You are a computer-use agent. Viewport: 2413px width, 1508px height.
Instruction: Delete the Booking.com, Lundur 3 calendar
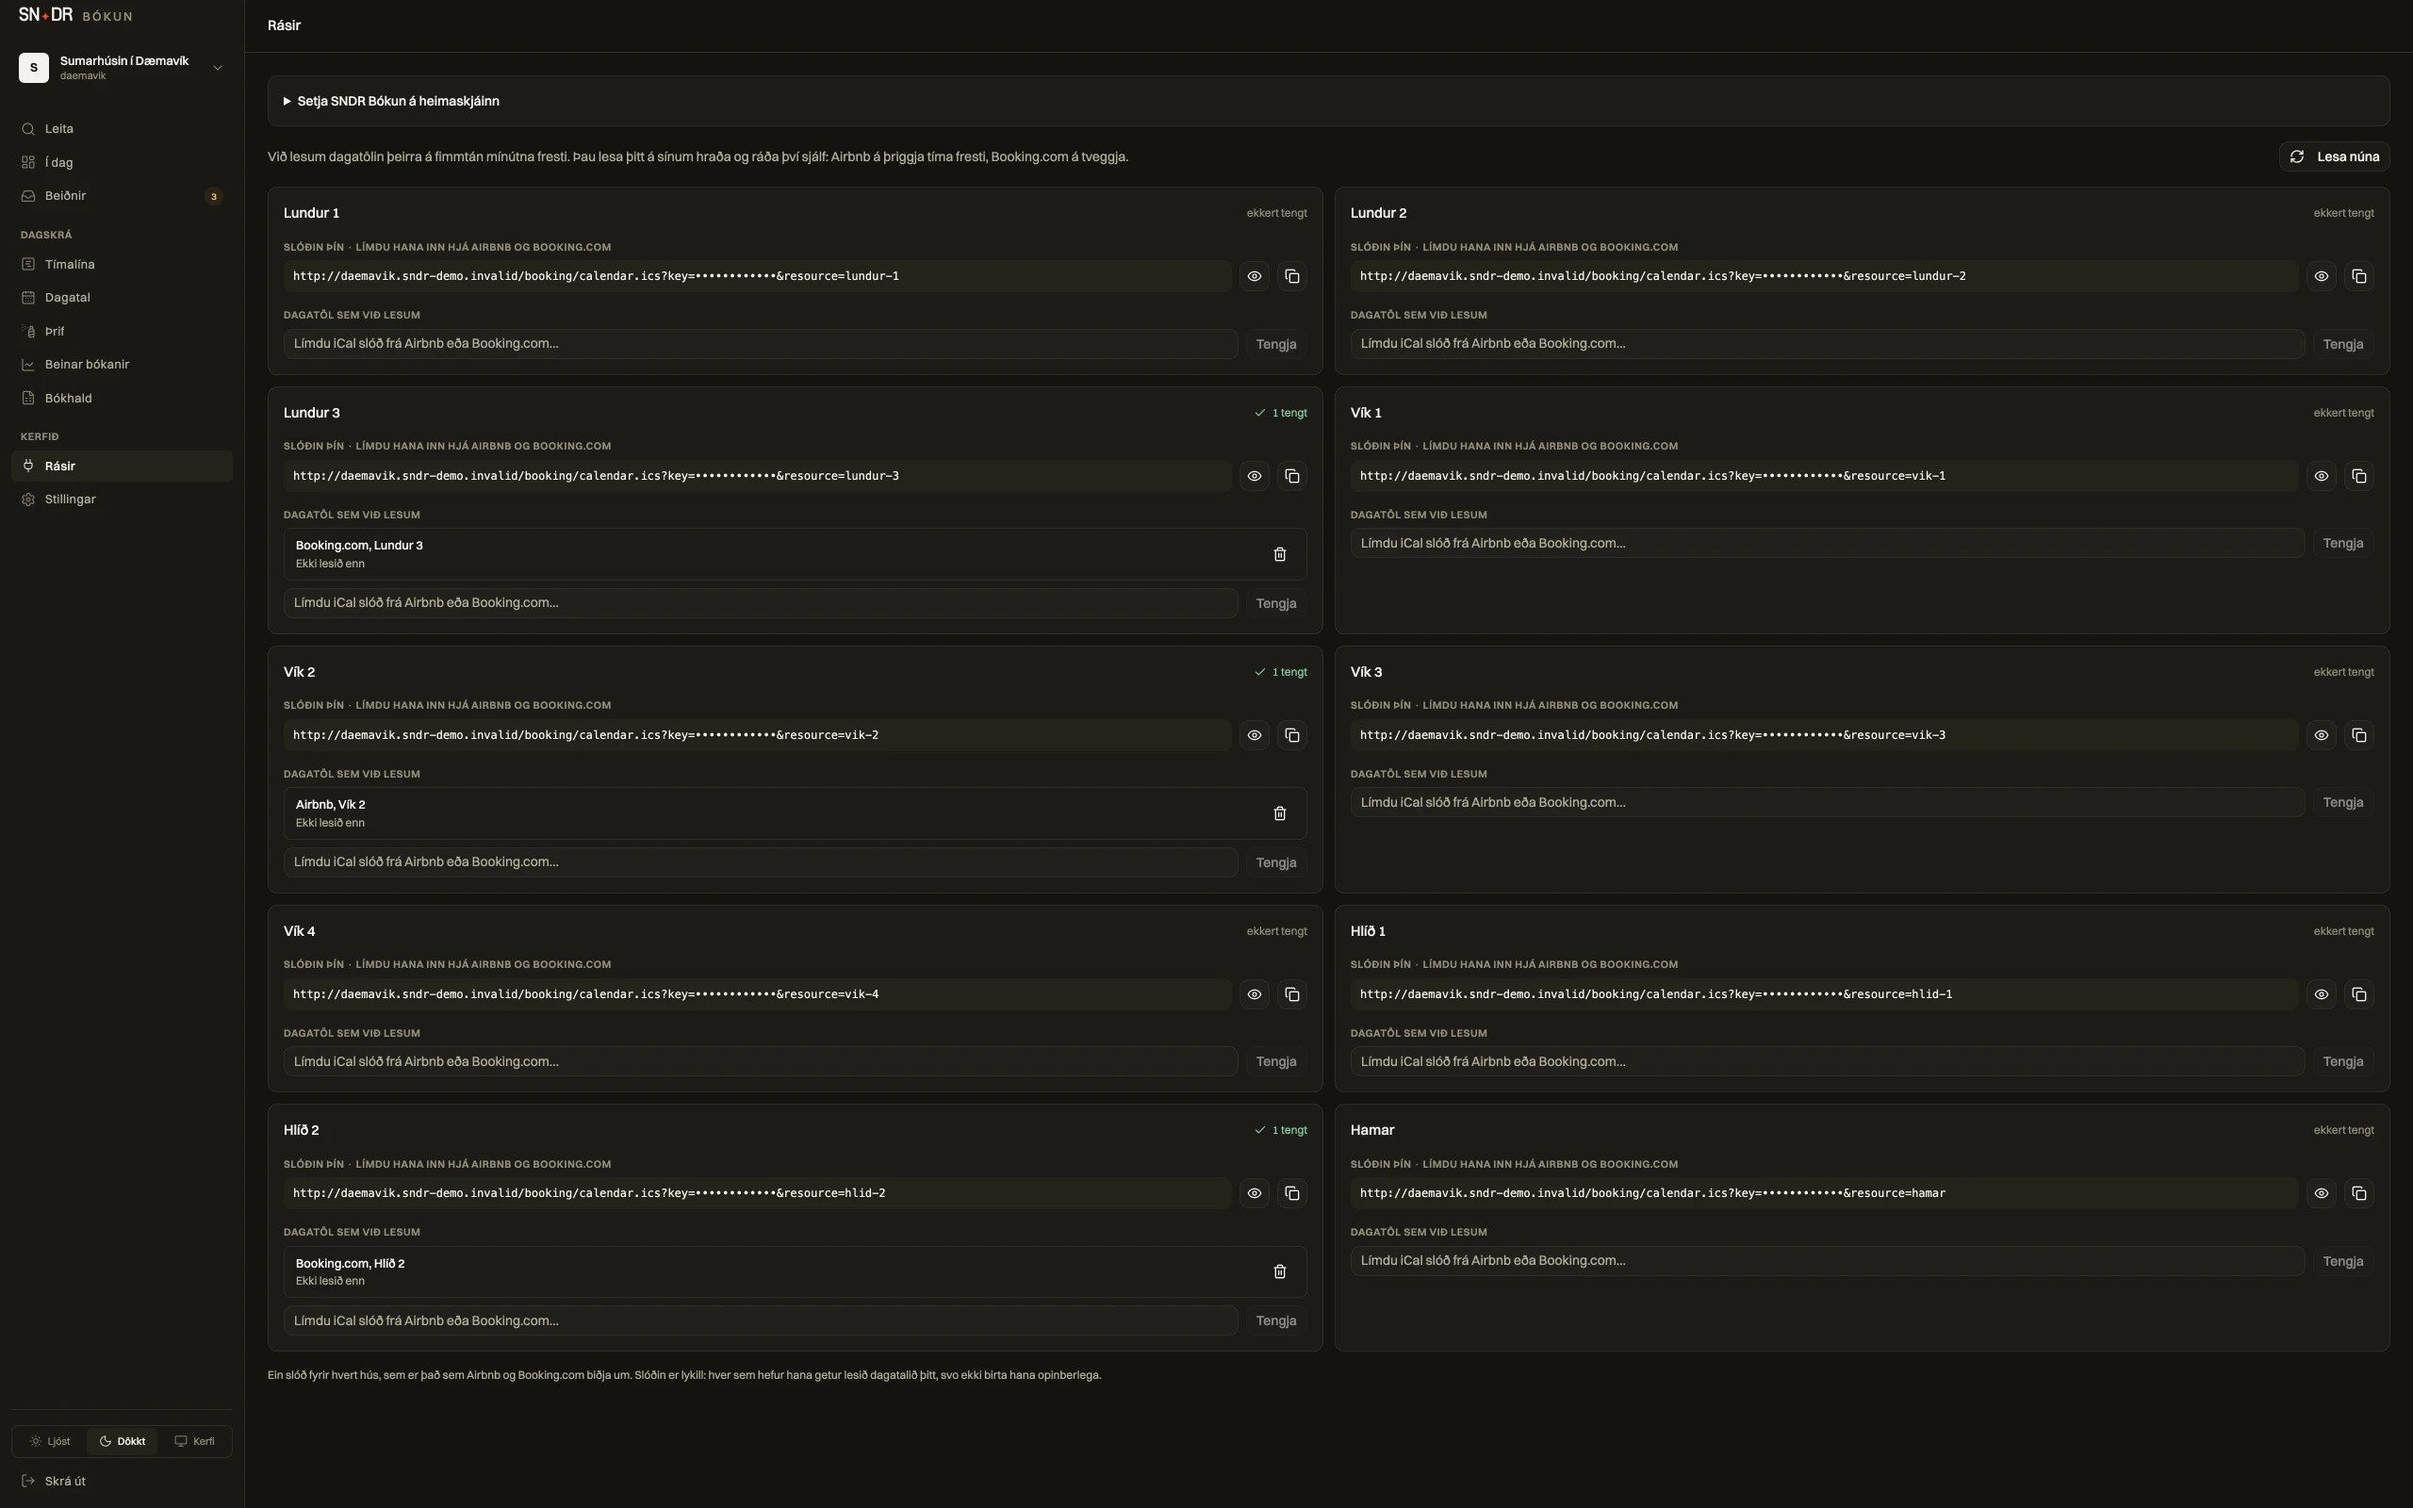coord(1279,554)
